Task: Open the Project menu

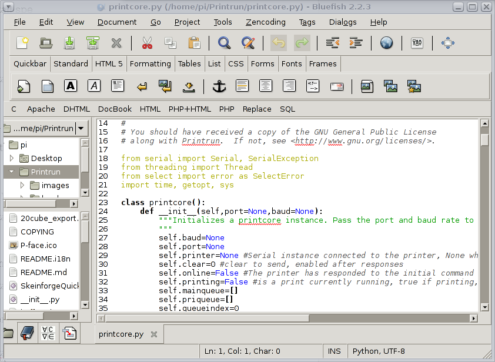Action: click(187, 22)
